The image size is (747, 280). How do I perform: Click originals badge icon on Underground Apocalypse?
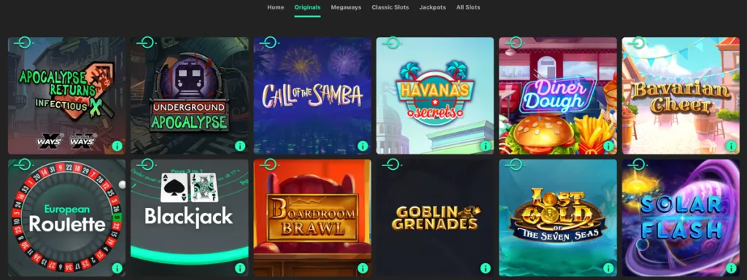pos(146,43)
